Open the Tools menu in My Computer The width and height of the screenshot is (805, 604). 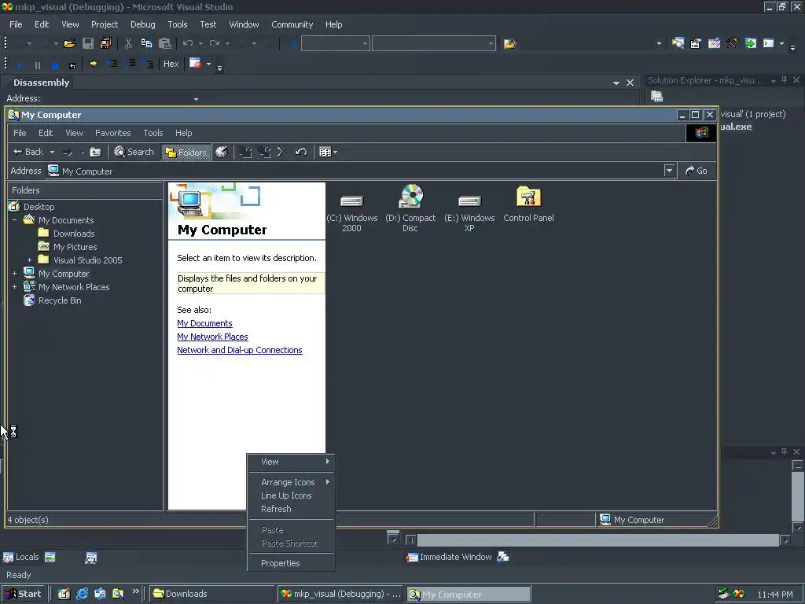click(x=153, y=132)
